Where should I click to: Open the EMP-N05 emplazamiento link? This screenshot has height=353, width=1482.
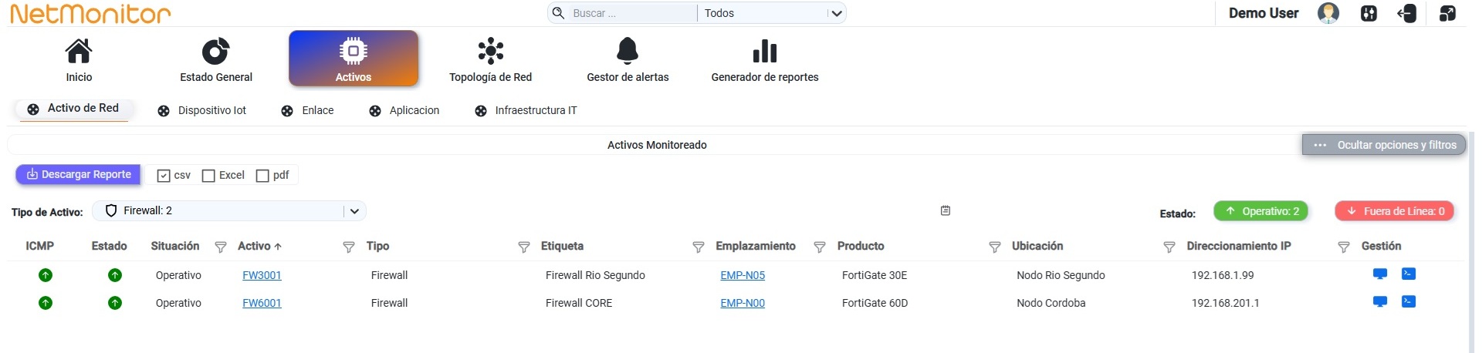[x=743, y=275]
